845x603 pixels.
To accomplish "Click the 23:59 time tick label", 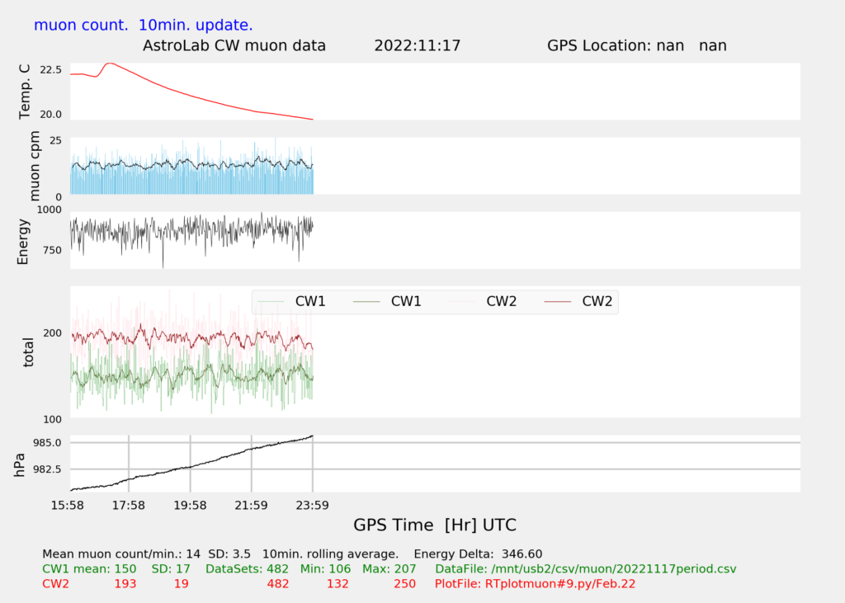I will [312, 505].
